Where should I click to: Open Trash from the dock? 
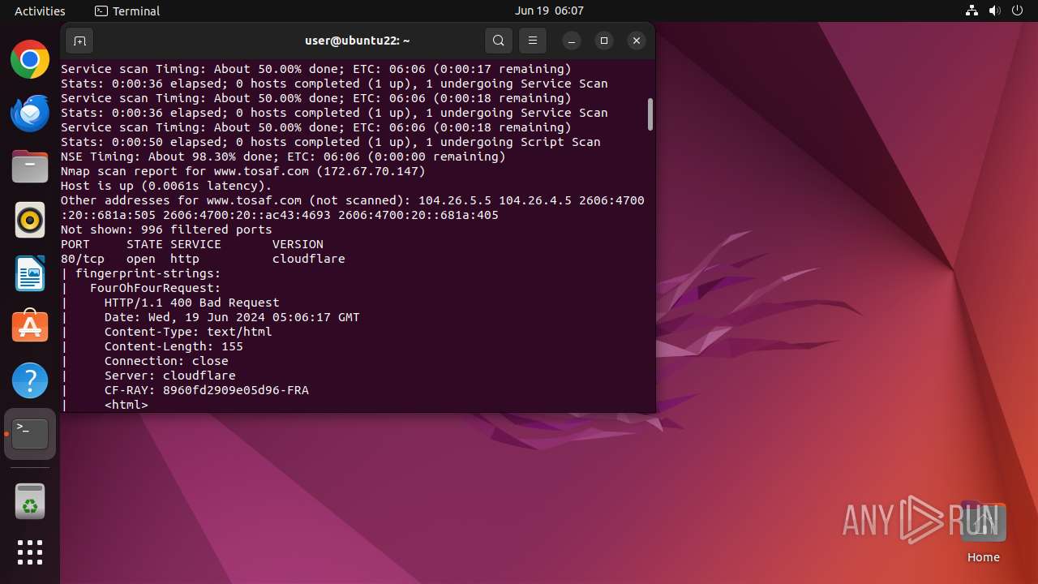30,501
